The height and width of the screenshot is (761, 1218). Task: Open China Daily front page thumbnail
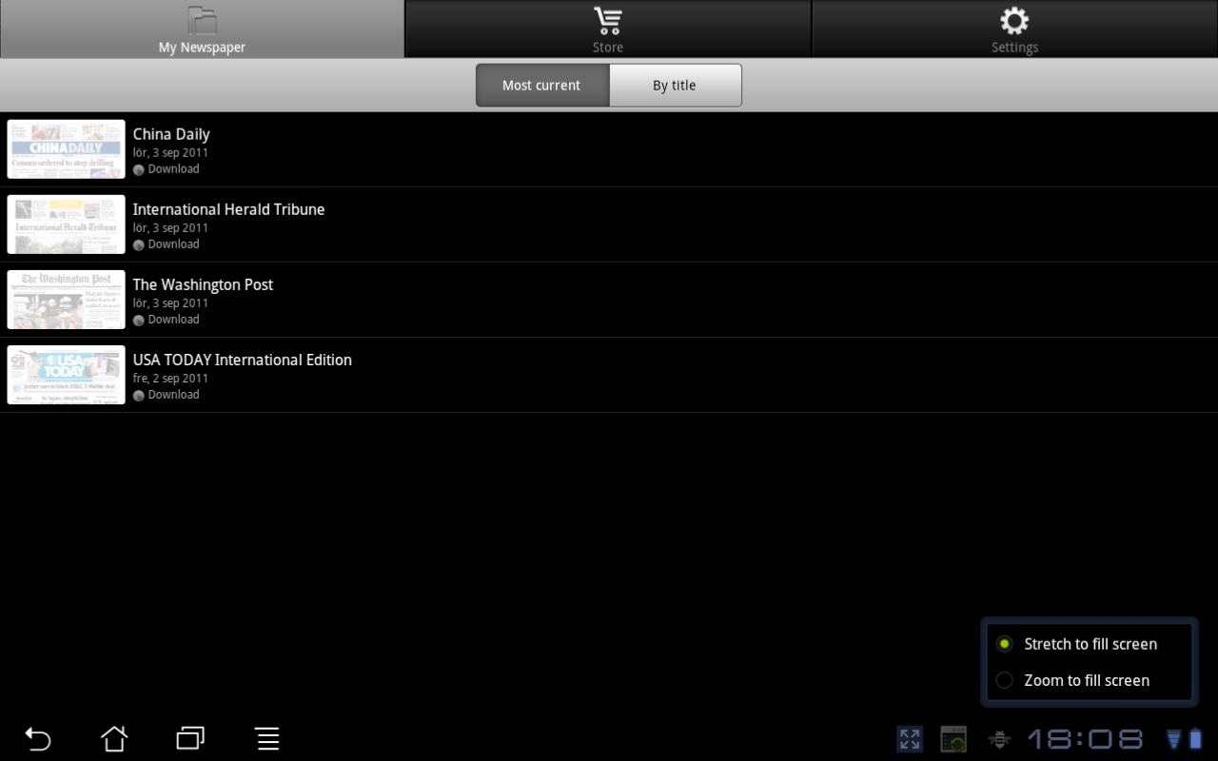point(67,149)
